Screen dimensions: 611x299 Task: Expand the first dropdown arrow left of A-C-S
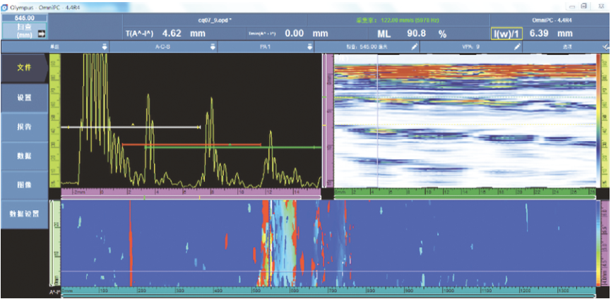pyautogui.click(x=105, y=47)
